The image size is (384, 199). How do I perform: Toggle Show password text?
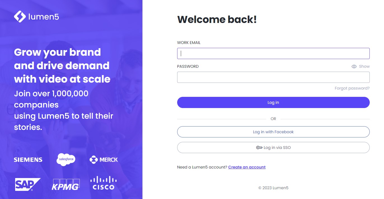pyautogui.click(x=364, y=67)
